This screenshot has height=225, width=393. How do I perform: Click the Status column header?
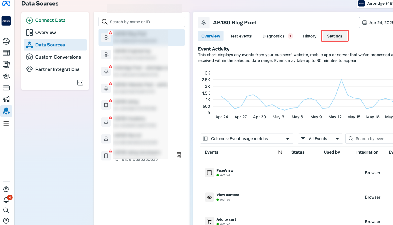[x=298, y=152]
